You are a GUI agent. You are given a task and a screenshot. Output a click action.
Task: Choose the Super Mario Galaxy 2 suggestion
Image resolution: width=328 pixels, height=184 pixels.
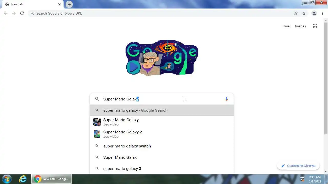tap(162, 134)
